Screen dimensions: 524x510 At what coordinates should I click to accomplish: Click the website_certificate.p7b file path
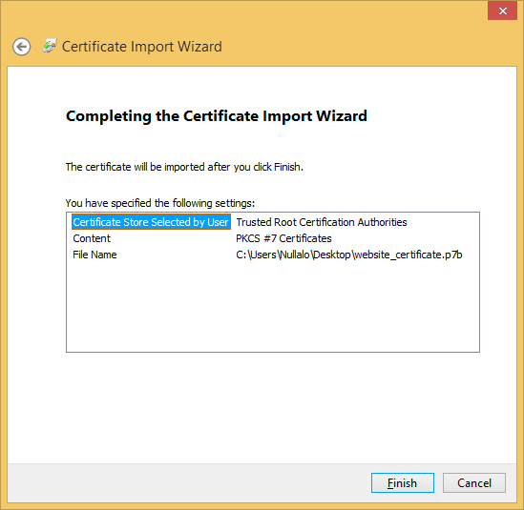(x=349, y=255)
